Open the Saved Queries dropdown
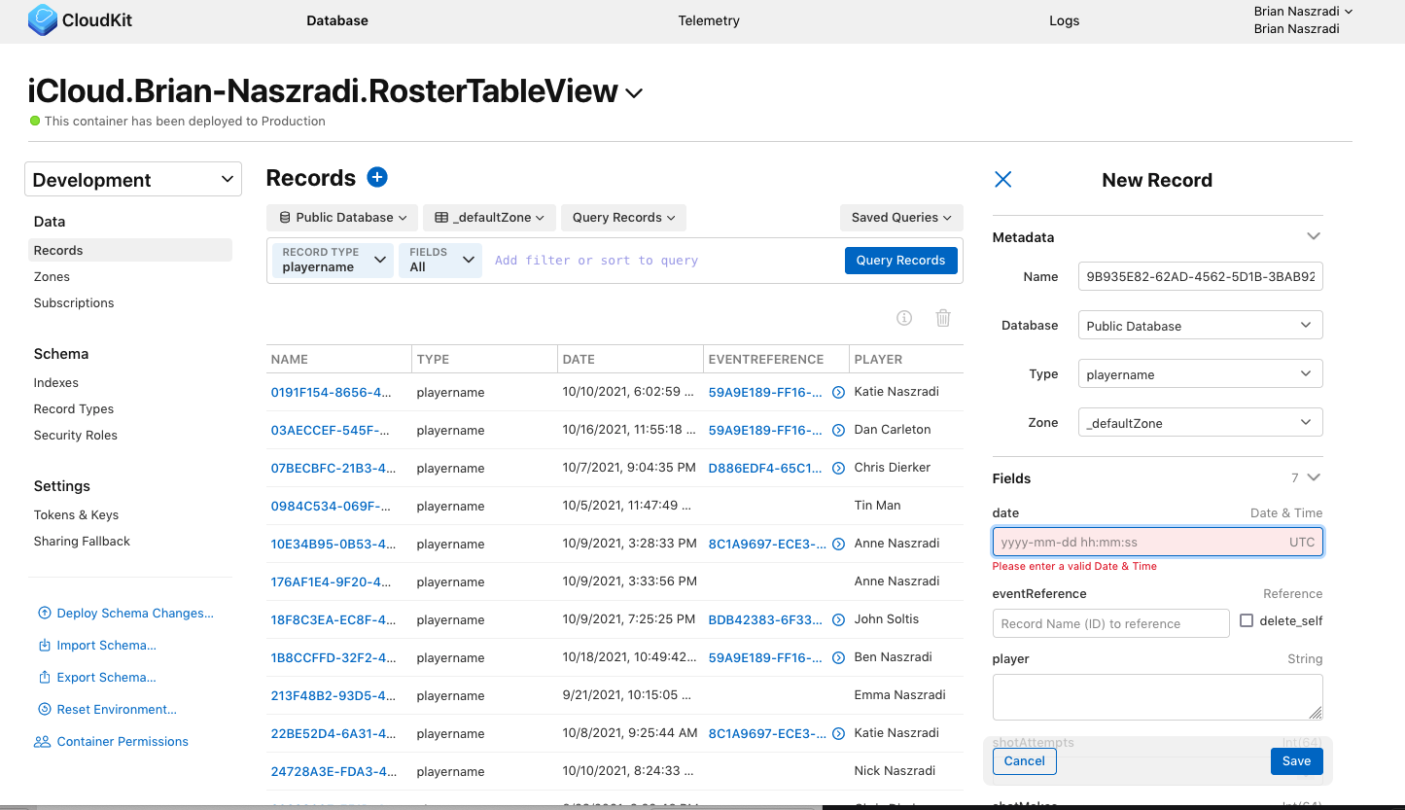1405x810 pixels. pyautogui.click(x=901, y=218)
